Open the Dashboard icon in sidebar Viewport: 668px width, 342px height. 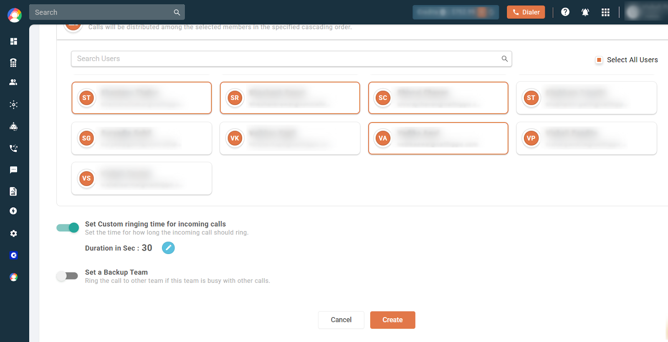[14, 41]
